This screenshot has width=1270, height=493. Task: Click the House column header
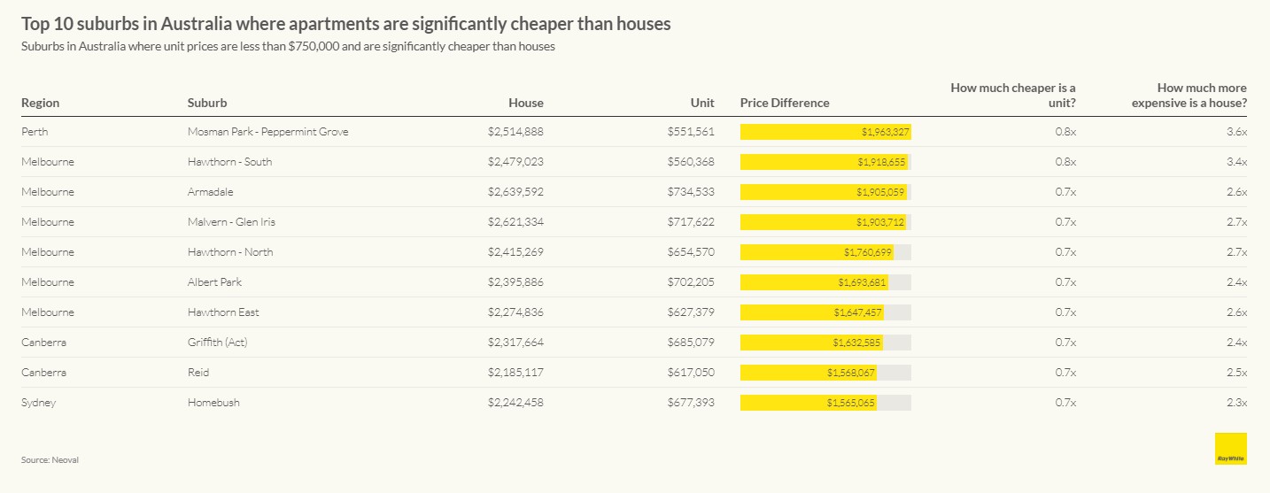[x=526, y=103]
